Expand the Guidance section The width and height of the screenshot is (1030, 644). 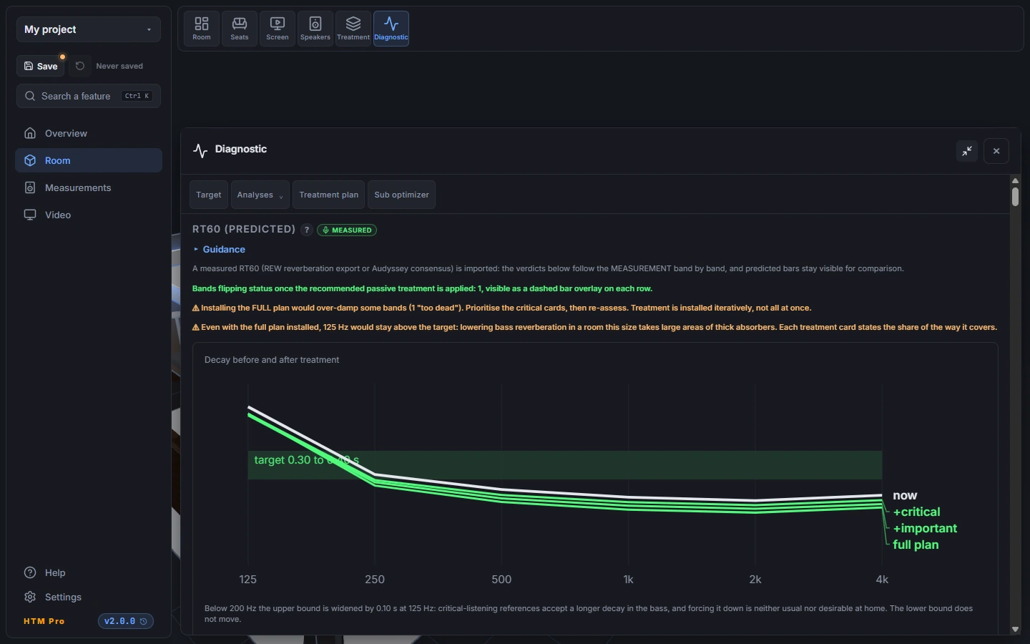[x=220, y=249]
